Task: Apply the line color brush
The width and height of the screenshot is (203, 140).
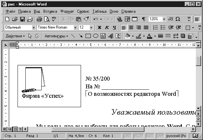Action: (139, 36)
